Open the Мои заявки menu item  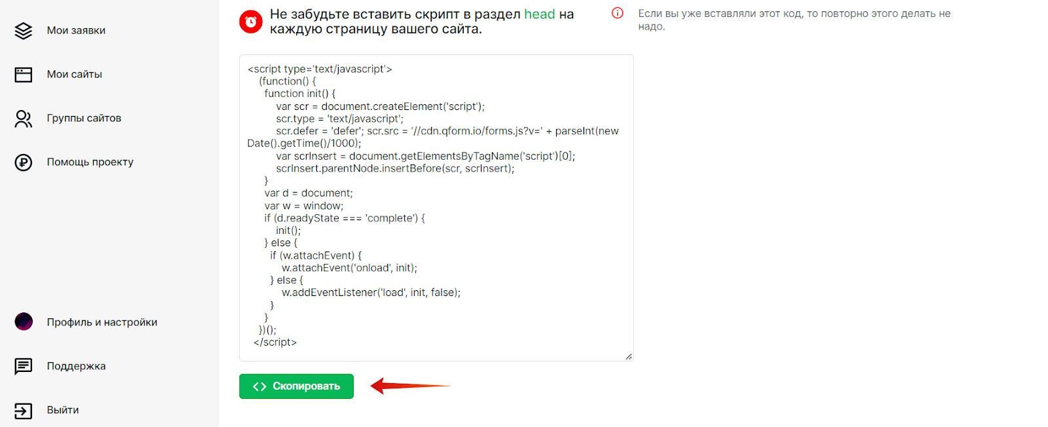click(76, 31)
